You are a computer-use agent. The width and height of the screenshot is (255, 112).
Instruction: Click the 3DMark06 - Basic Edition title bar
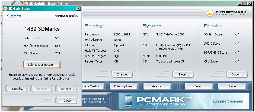click(138, 4)
